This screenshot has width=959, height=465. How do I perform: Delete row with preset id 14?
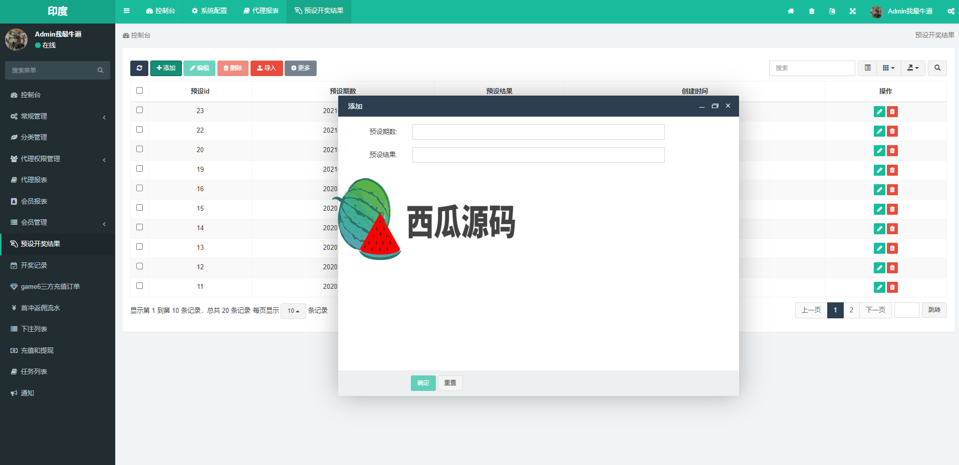tap(892, 229)
